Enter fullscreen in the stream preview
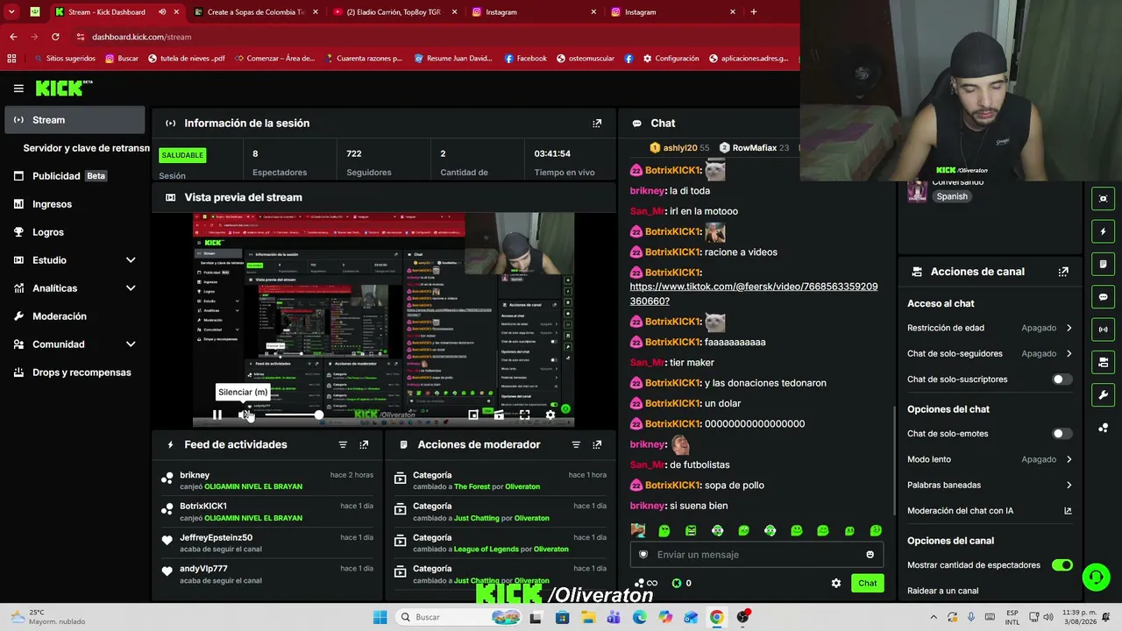This screenshot has height=631, width=1122. click(524, 415)
